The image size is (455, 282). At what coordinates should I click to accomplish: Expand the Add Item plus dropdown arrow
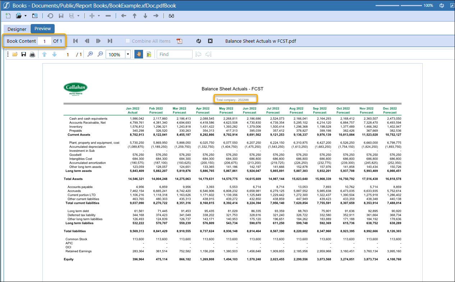pyautogui.click(x=98, y=16)
